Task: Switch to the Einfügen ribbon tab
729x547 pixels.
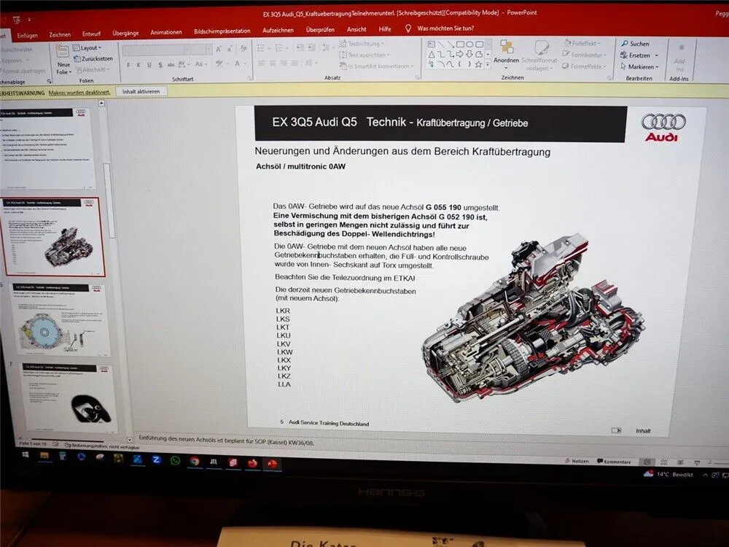Action: (28, 32)
